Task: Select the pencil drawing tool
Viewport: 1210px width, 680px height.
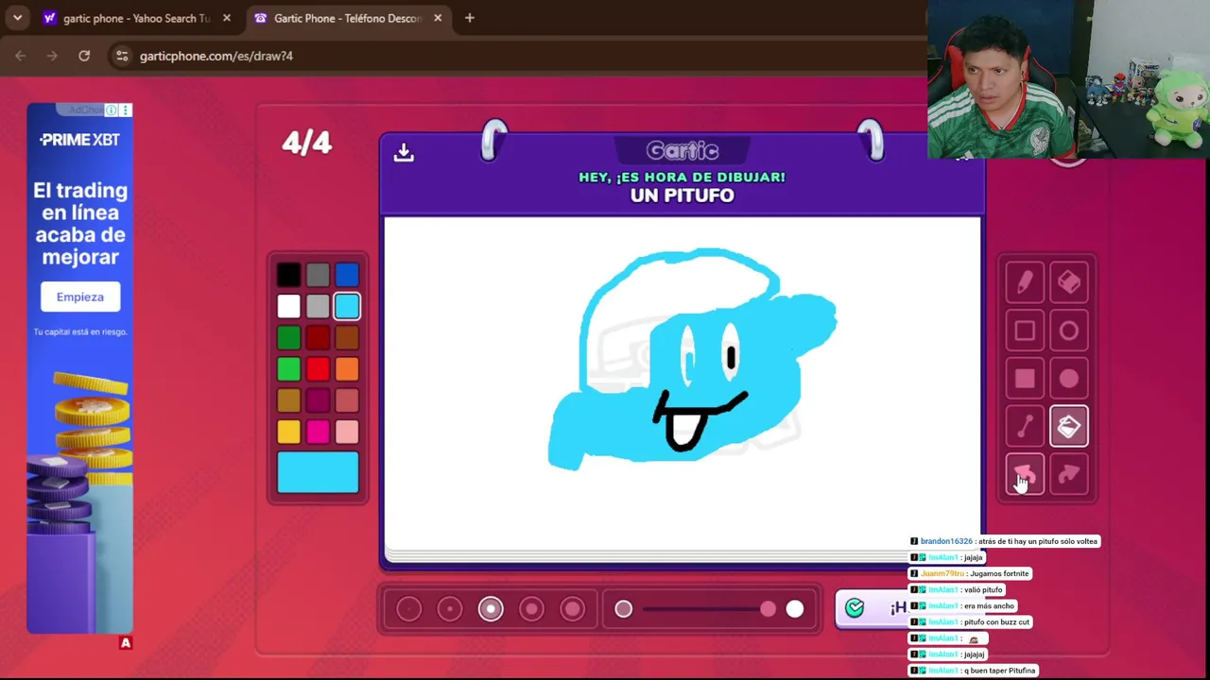Action: 1025,281
